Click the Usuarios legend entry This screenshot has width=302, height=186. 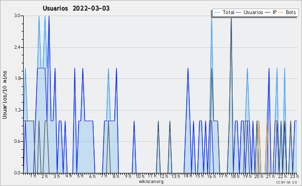click(250, 12)
